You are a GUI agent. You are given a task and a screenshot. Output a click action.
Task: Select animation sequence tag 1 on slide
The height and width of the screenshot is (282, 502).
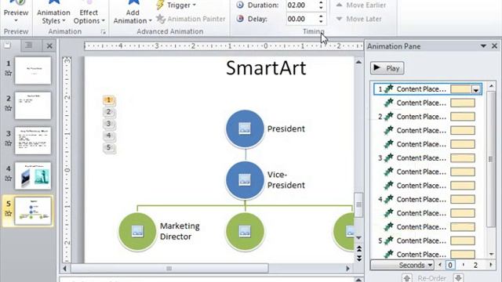pos(109,100)
